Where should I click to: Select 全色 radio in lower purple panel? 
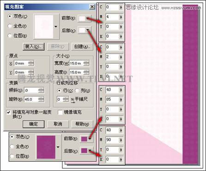(12, 147)
